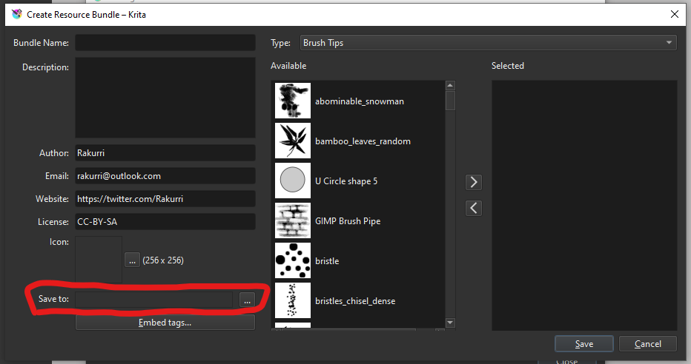Image resolution: width=691 pixels, height=364 pixels.
Task: Browse for a bundle icon image
Action: pyautogui.click(x=132, y=260)
